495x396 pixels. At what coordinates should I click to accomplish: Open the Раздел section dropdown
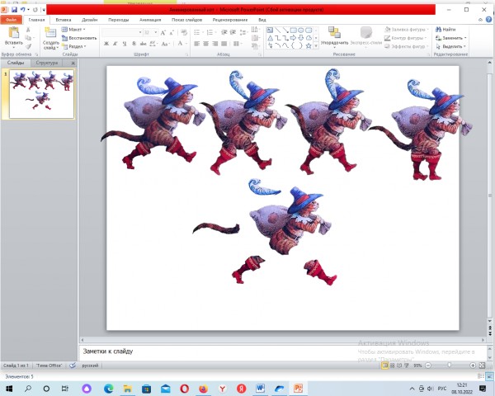74,46
